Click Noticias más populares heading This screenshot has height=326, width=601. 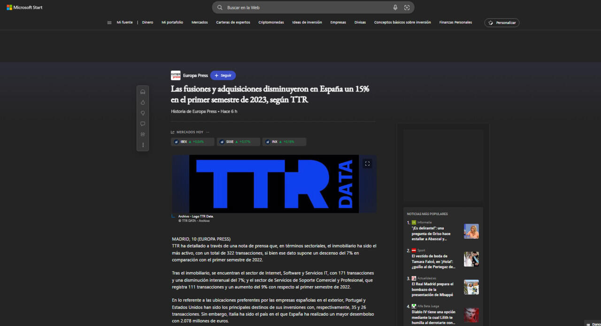[x=427, y=214]
